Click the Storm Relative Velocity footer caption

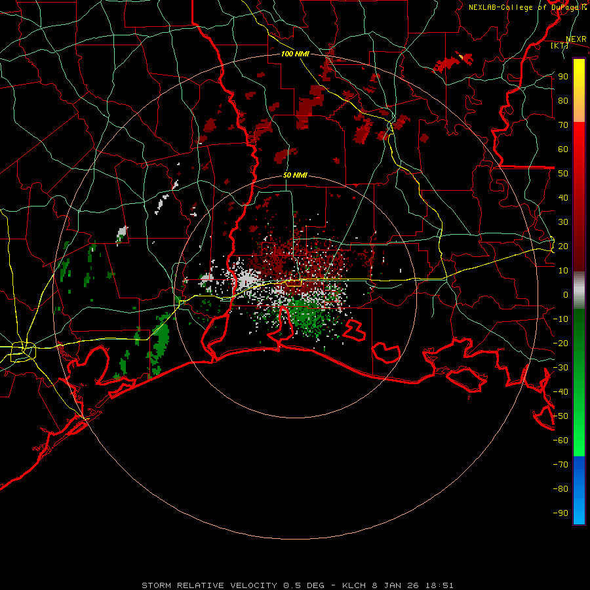click(297, 585)
